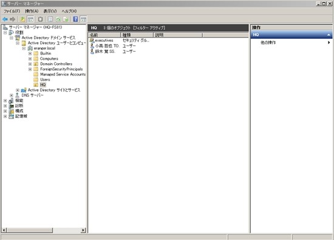This screenshot has width=334, height=240.
Task: Select ForeignSecurityPrincipals container label
Action: pyautogui.click(x=61, y=69)
